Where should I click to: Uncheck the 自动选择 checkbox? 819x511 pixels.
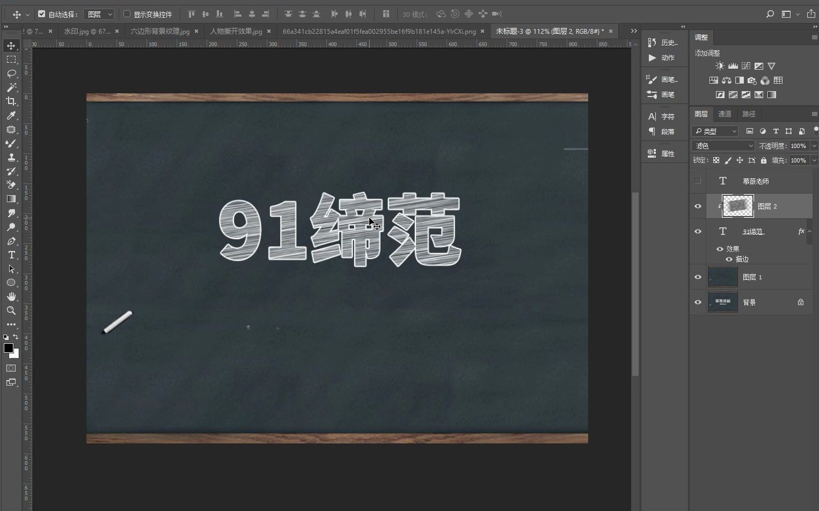click(x=42, y=14)
